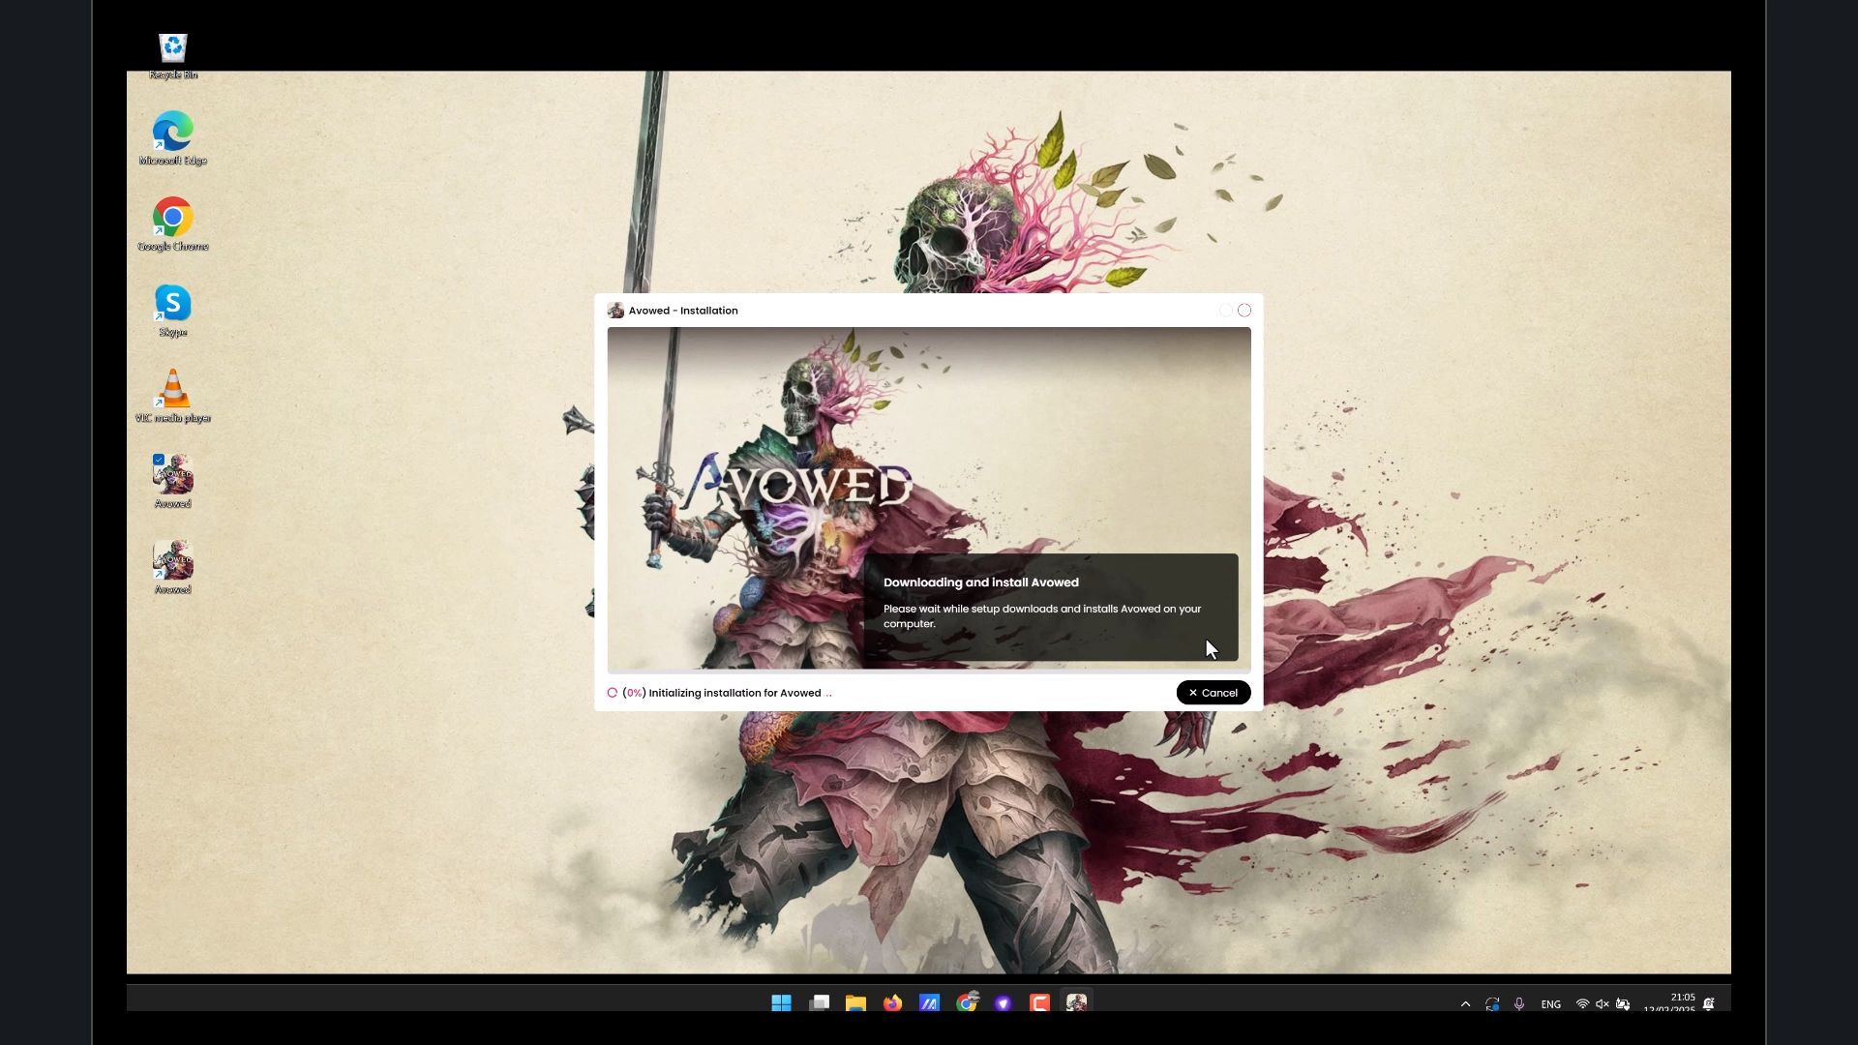Cancel the Avowed installation
Screen dimensions: 1858x1045
pos(1213,693)
